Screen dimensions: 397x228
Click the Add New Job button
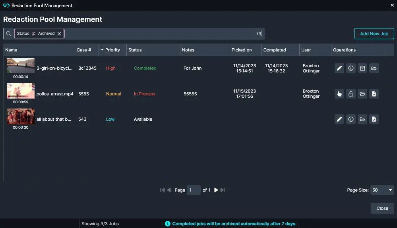tap(374, 34)
